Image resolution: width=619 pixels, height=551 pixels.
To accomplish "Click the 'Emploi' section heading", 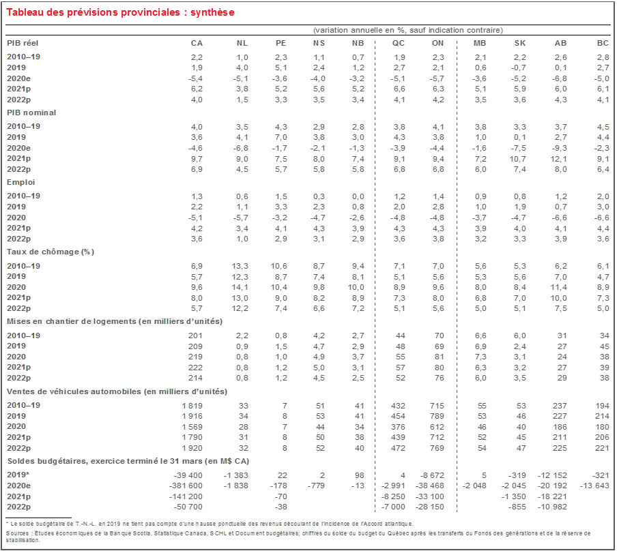I will coord(21,182).
